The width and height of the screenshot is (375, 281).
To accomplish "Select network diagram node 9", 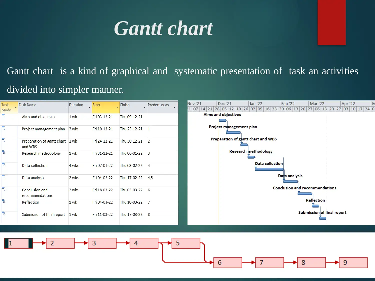I will 353,263.
